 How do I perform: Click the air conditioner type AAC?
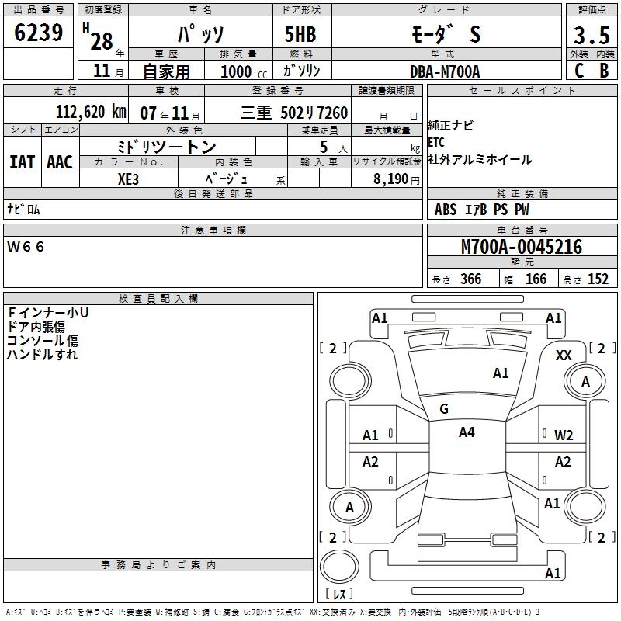60,162
